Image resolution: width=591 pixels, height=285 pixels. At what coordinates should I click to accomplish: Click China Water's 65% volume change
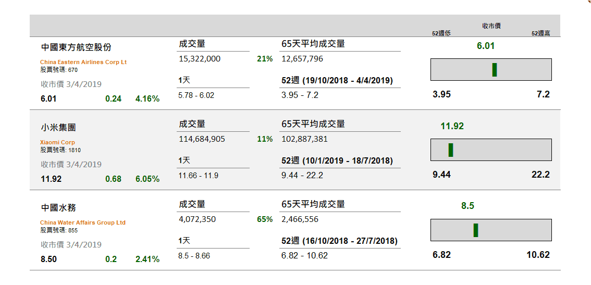coord(265,219)
